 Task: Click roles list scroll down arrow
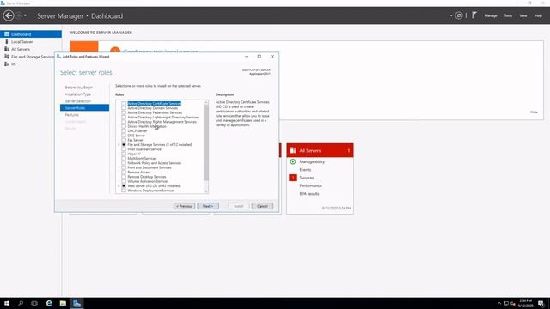[x=206, y=191]
